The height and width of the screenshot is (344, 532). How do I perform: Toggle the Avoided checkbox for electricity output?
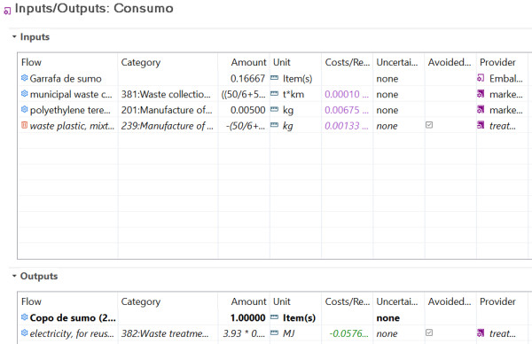(x=429, y=332)
